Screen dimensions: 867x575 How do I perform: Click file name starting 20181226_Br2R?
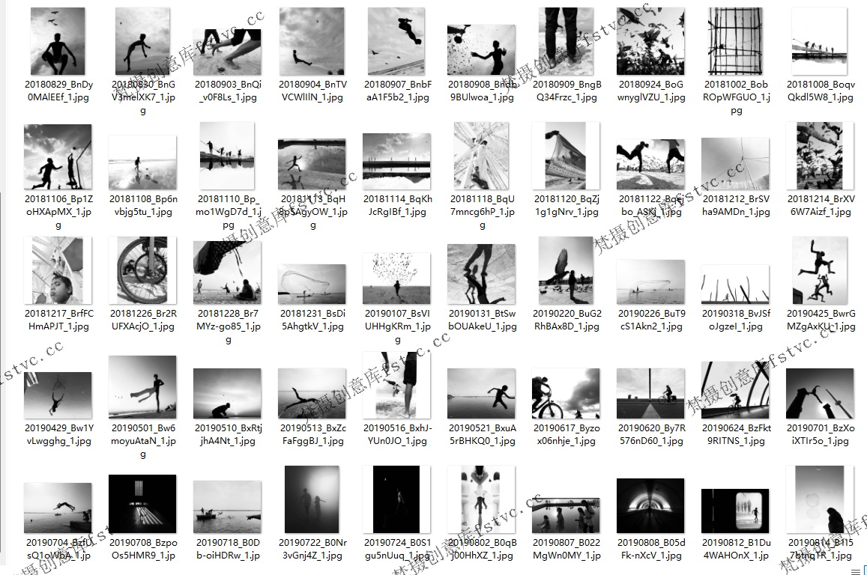(143, 320)
